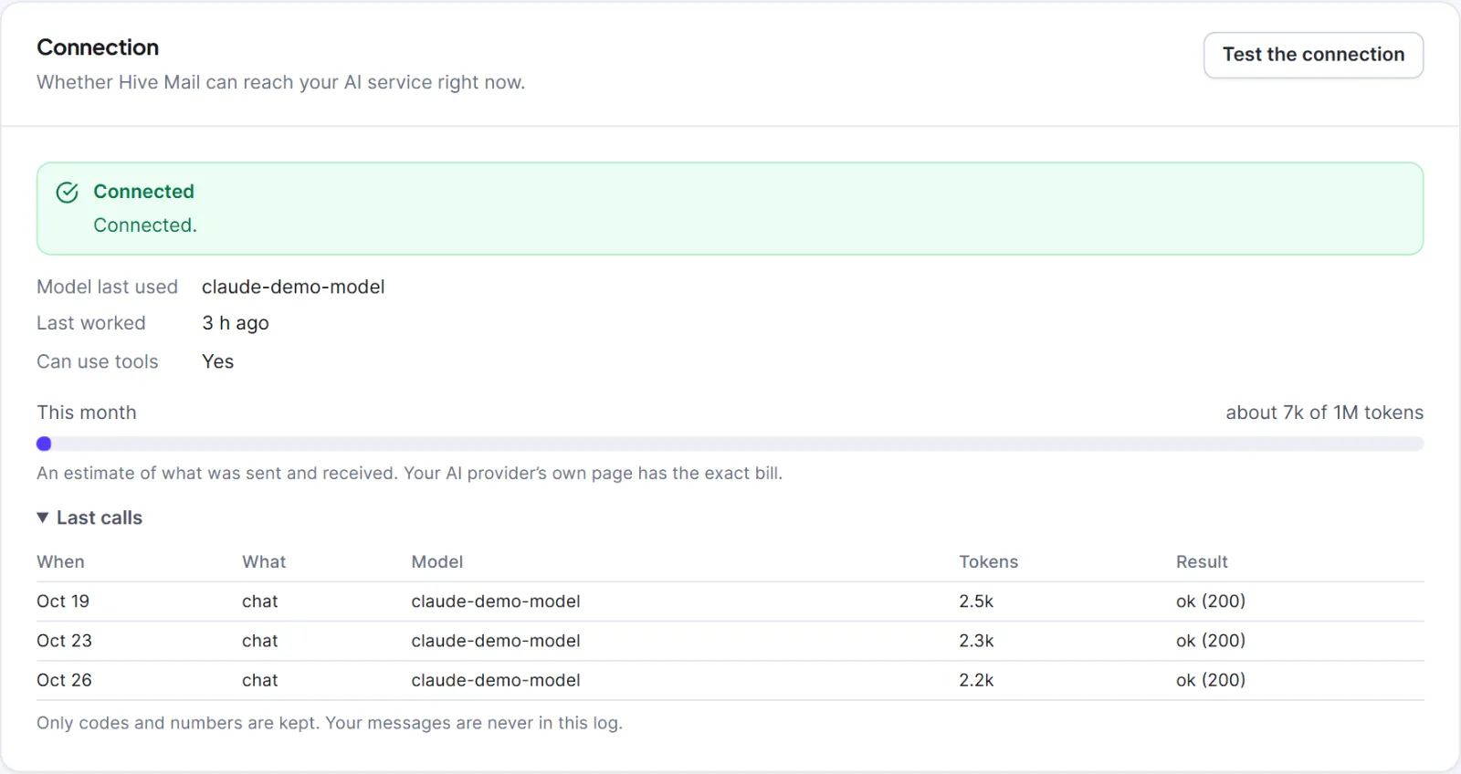Click the chat entry in the Oct 23 row
This screenshot has width=1461, height=774.
coord(260,641)
